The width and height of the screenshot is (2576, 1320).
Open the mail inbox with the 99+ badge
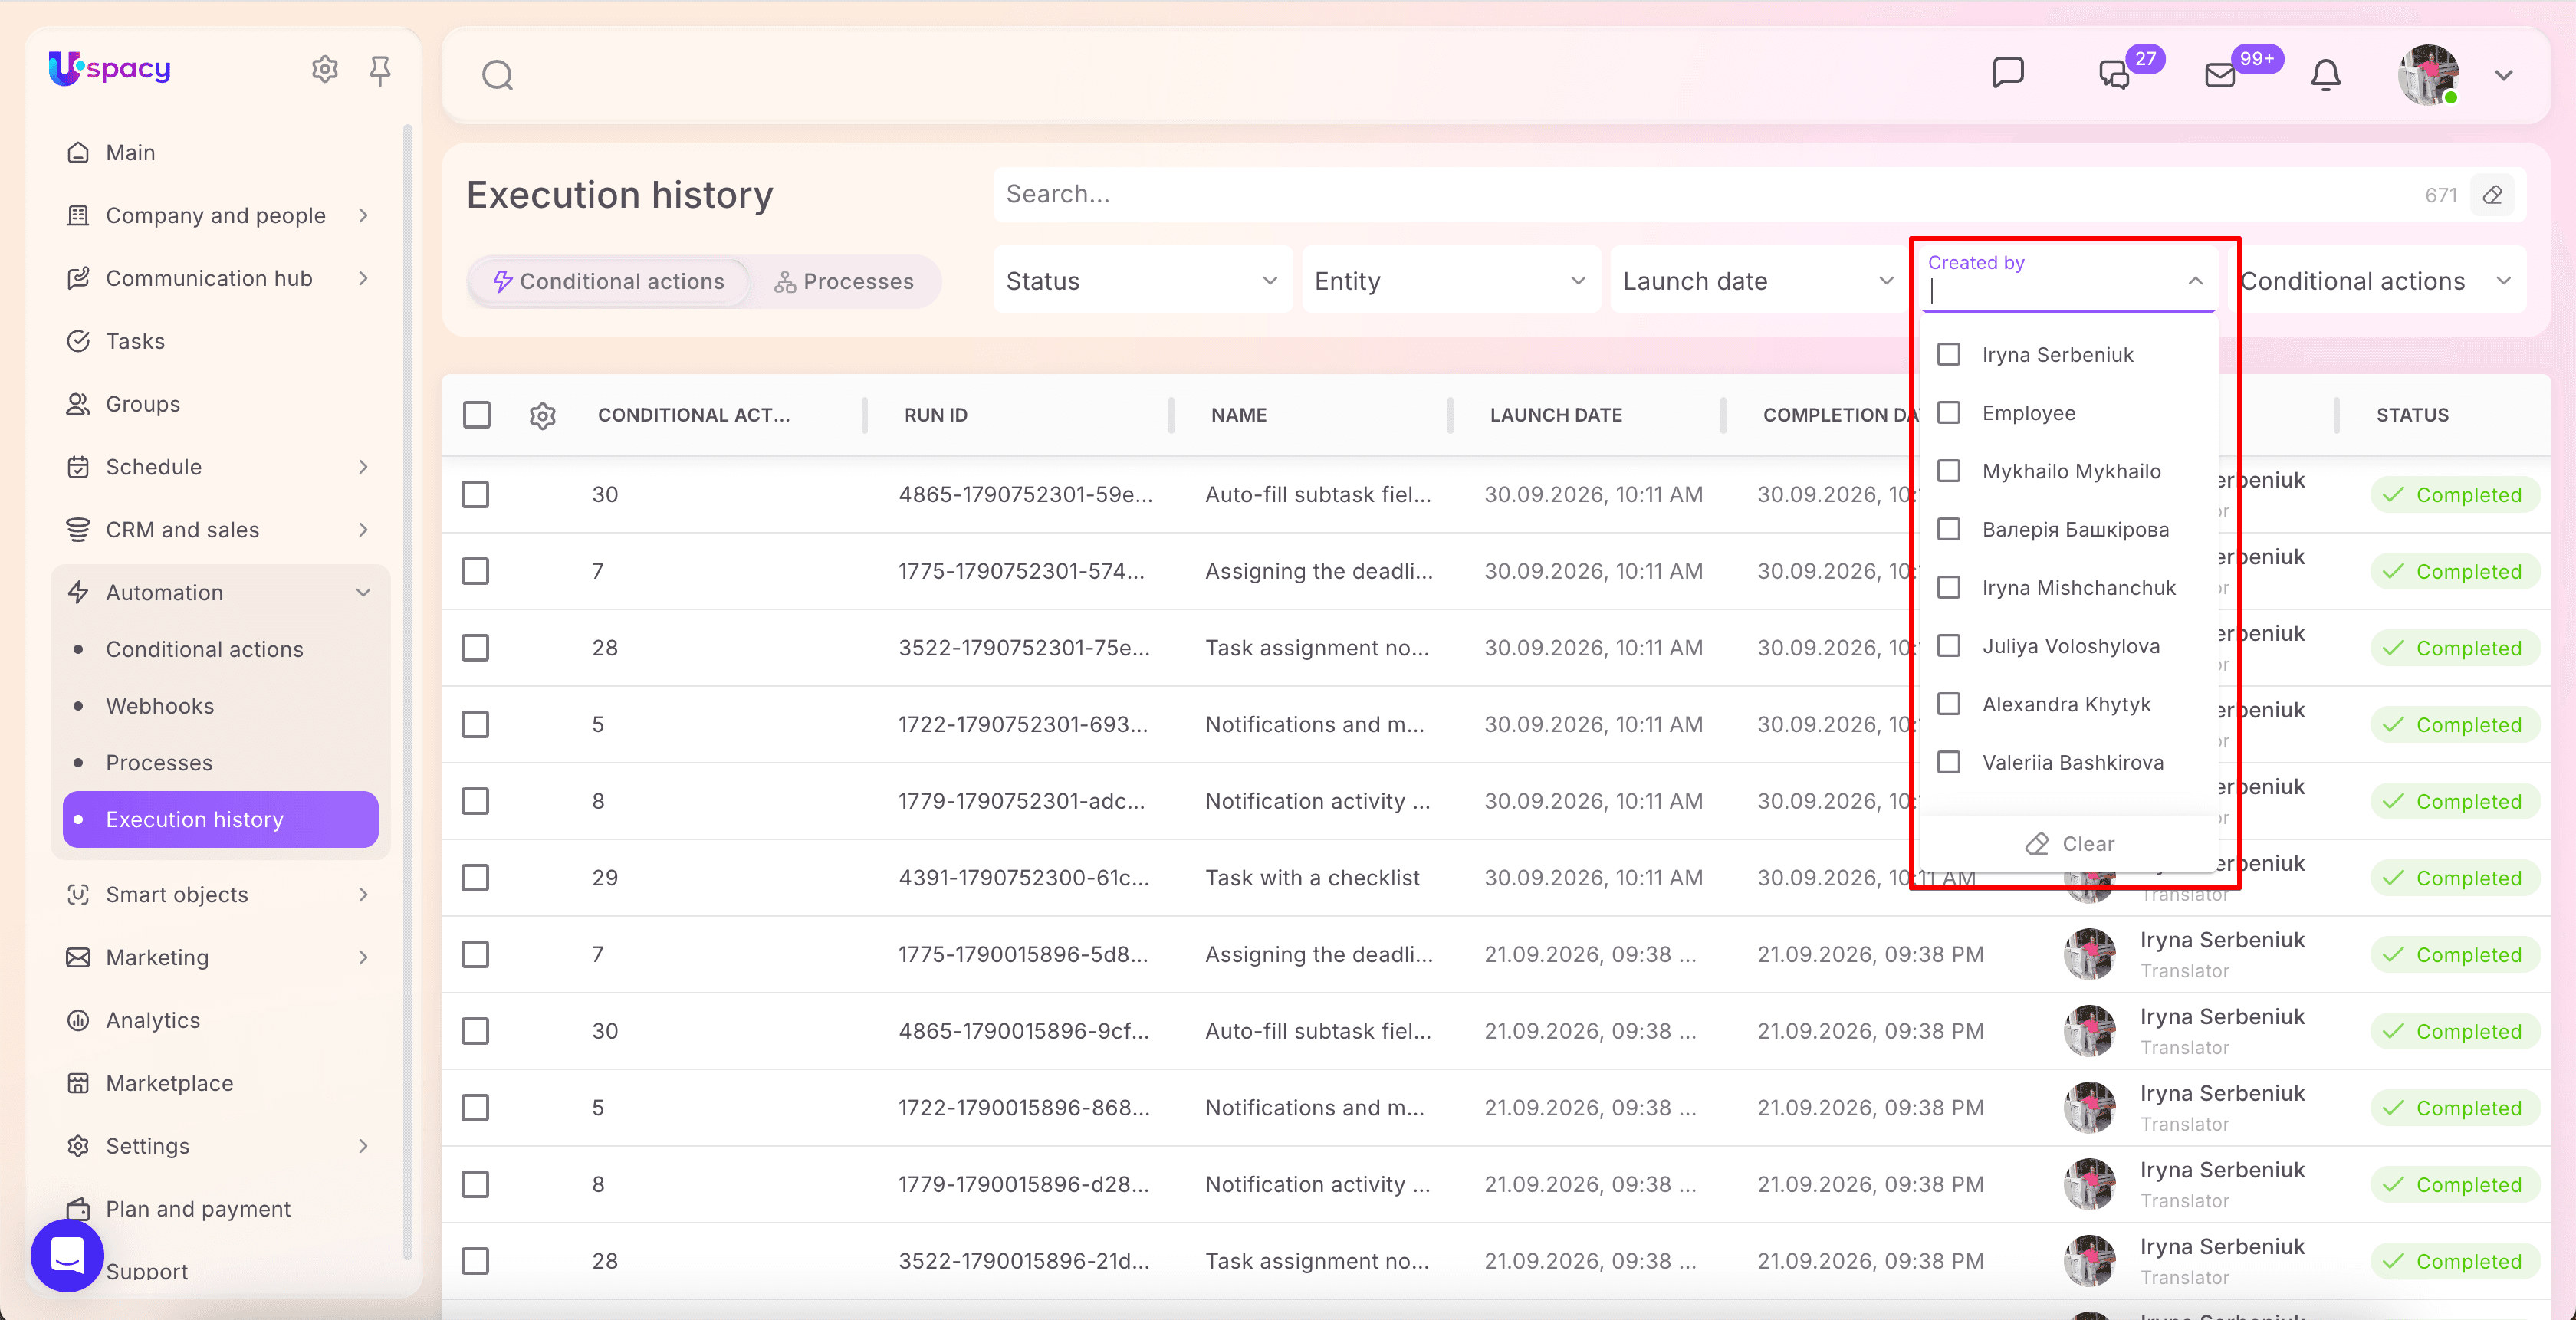click(x=2220, y=75)
